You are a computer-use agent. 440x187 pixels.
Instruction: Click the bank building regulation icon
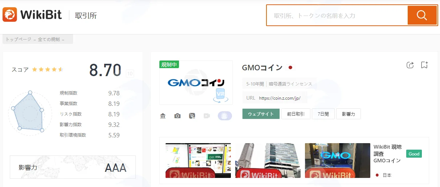(163, 116)
